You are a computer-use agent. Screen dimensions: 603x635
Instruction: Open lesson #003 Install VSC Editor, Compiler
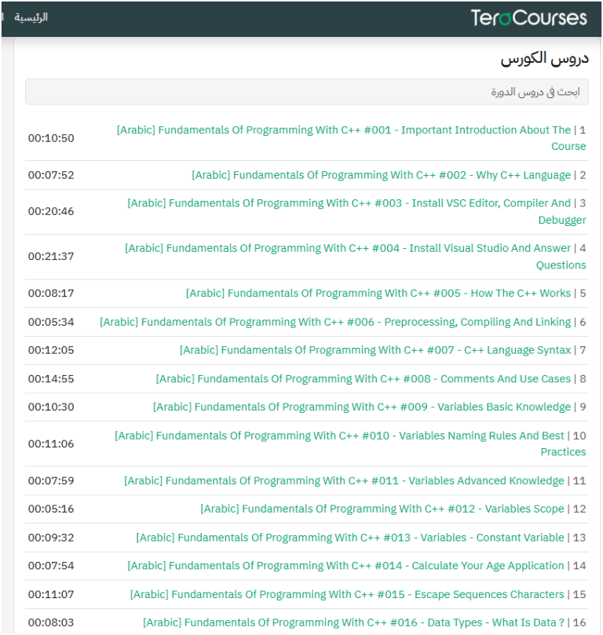pos(349,203)
